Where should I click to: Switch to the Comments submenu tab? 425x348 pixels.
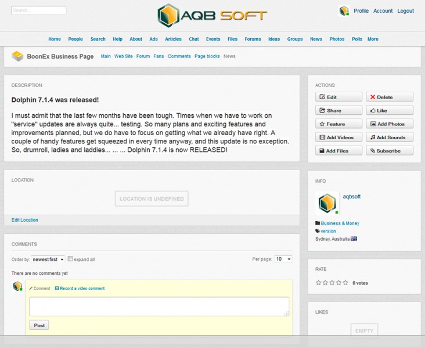(179, 56)
